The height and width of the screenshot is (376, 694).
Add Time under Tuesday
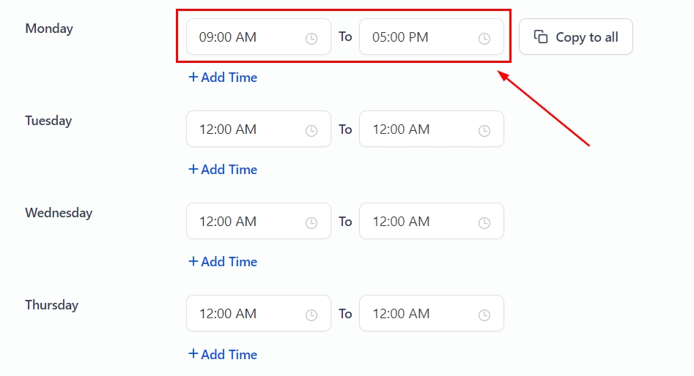(x=223, y=169)
